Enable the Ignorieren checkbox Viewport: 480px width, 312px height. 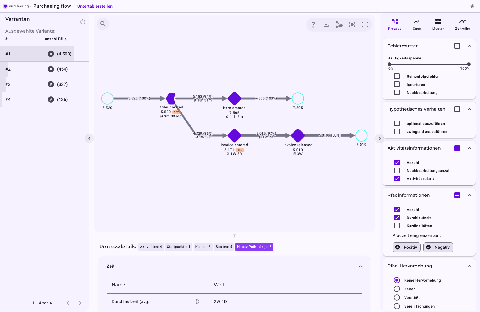coord(397,84)
